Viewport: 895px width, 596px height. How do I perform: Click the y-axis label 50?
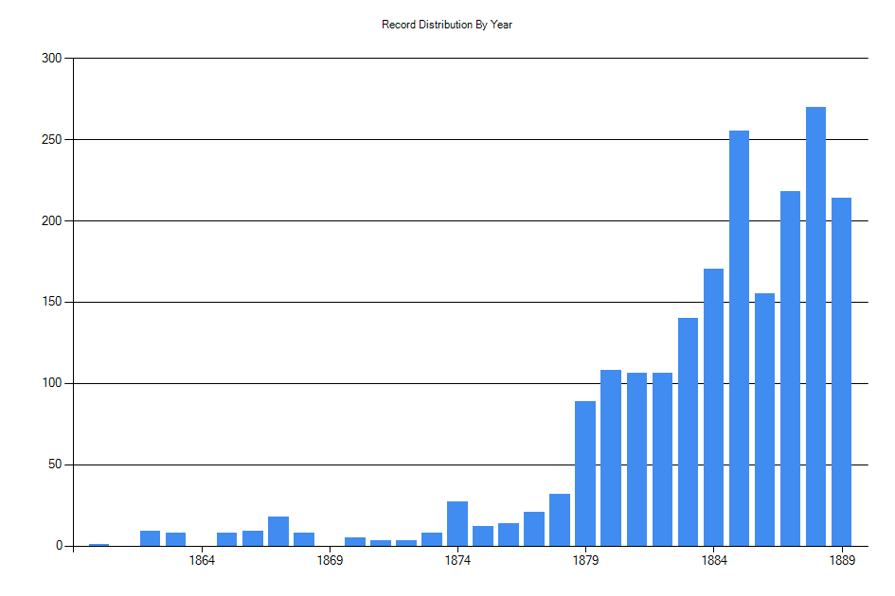coord(54,465)
